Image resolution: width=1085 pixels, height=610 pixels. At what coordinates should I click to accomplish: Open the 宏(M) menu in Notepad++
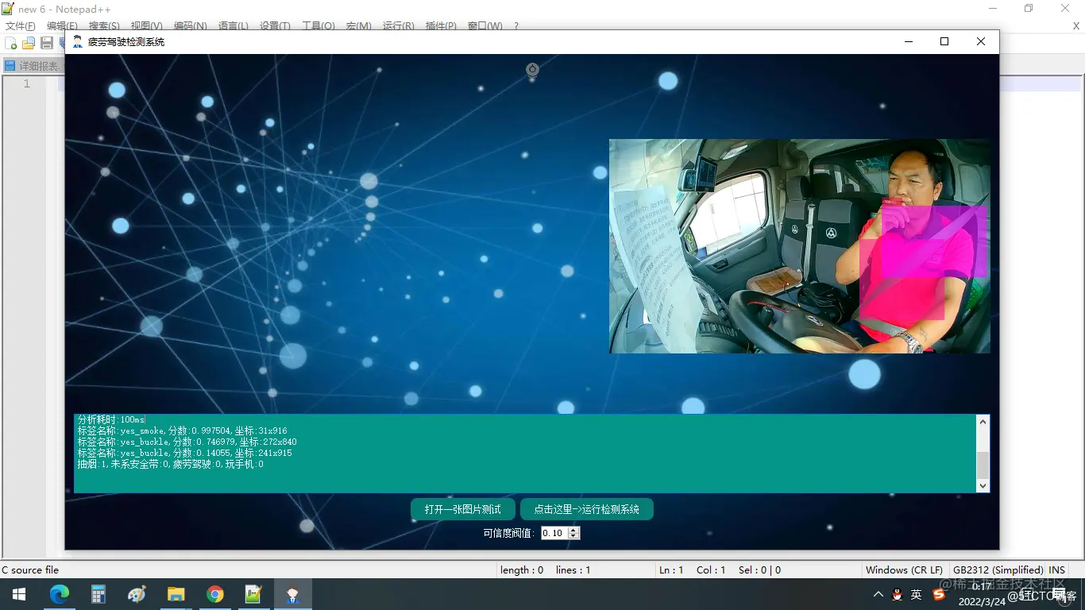point(359,26)
